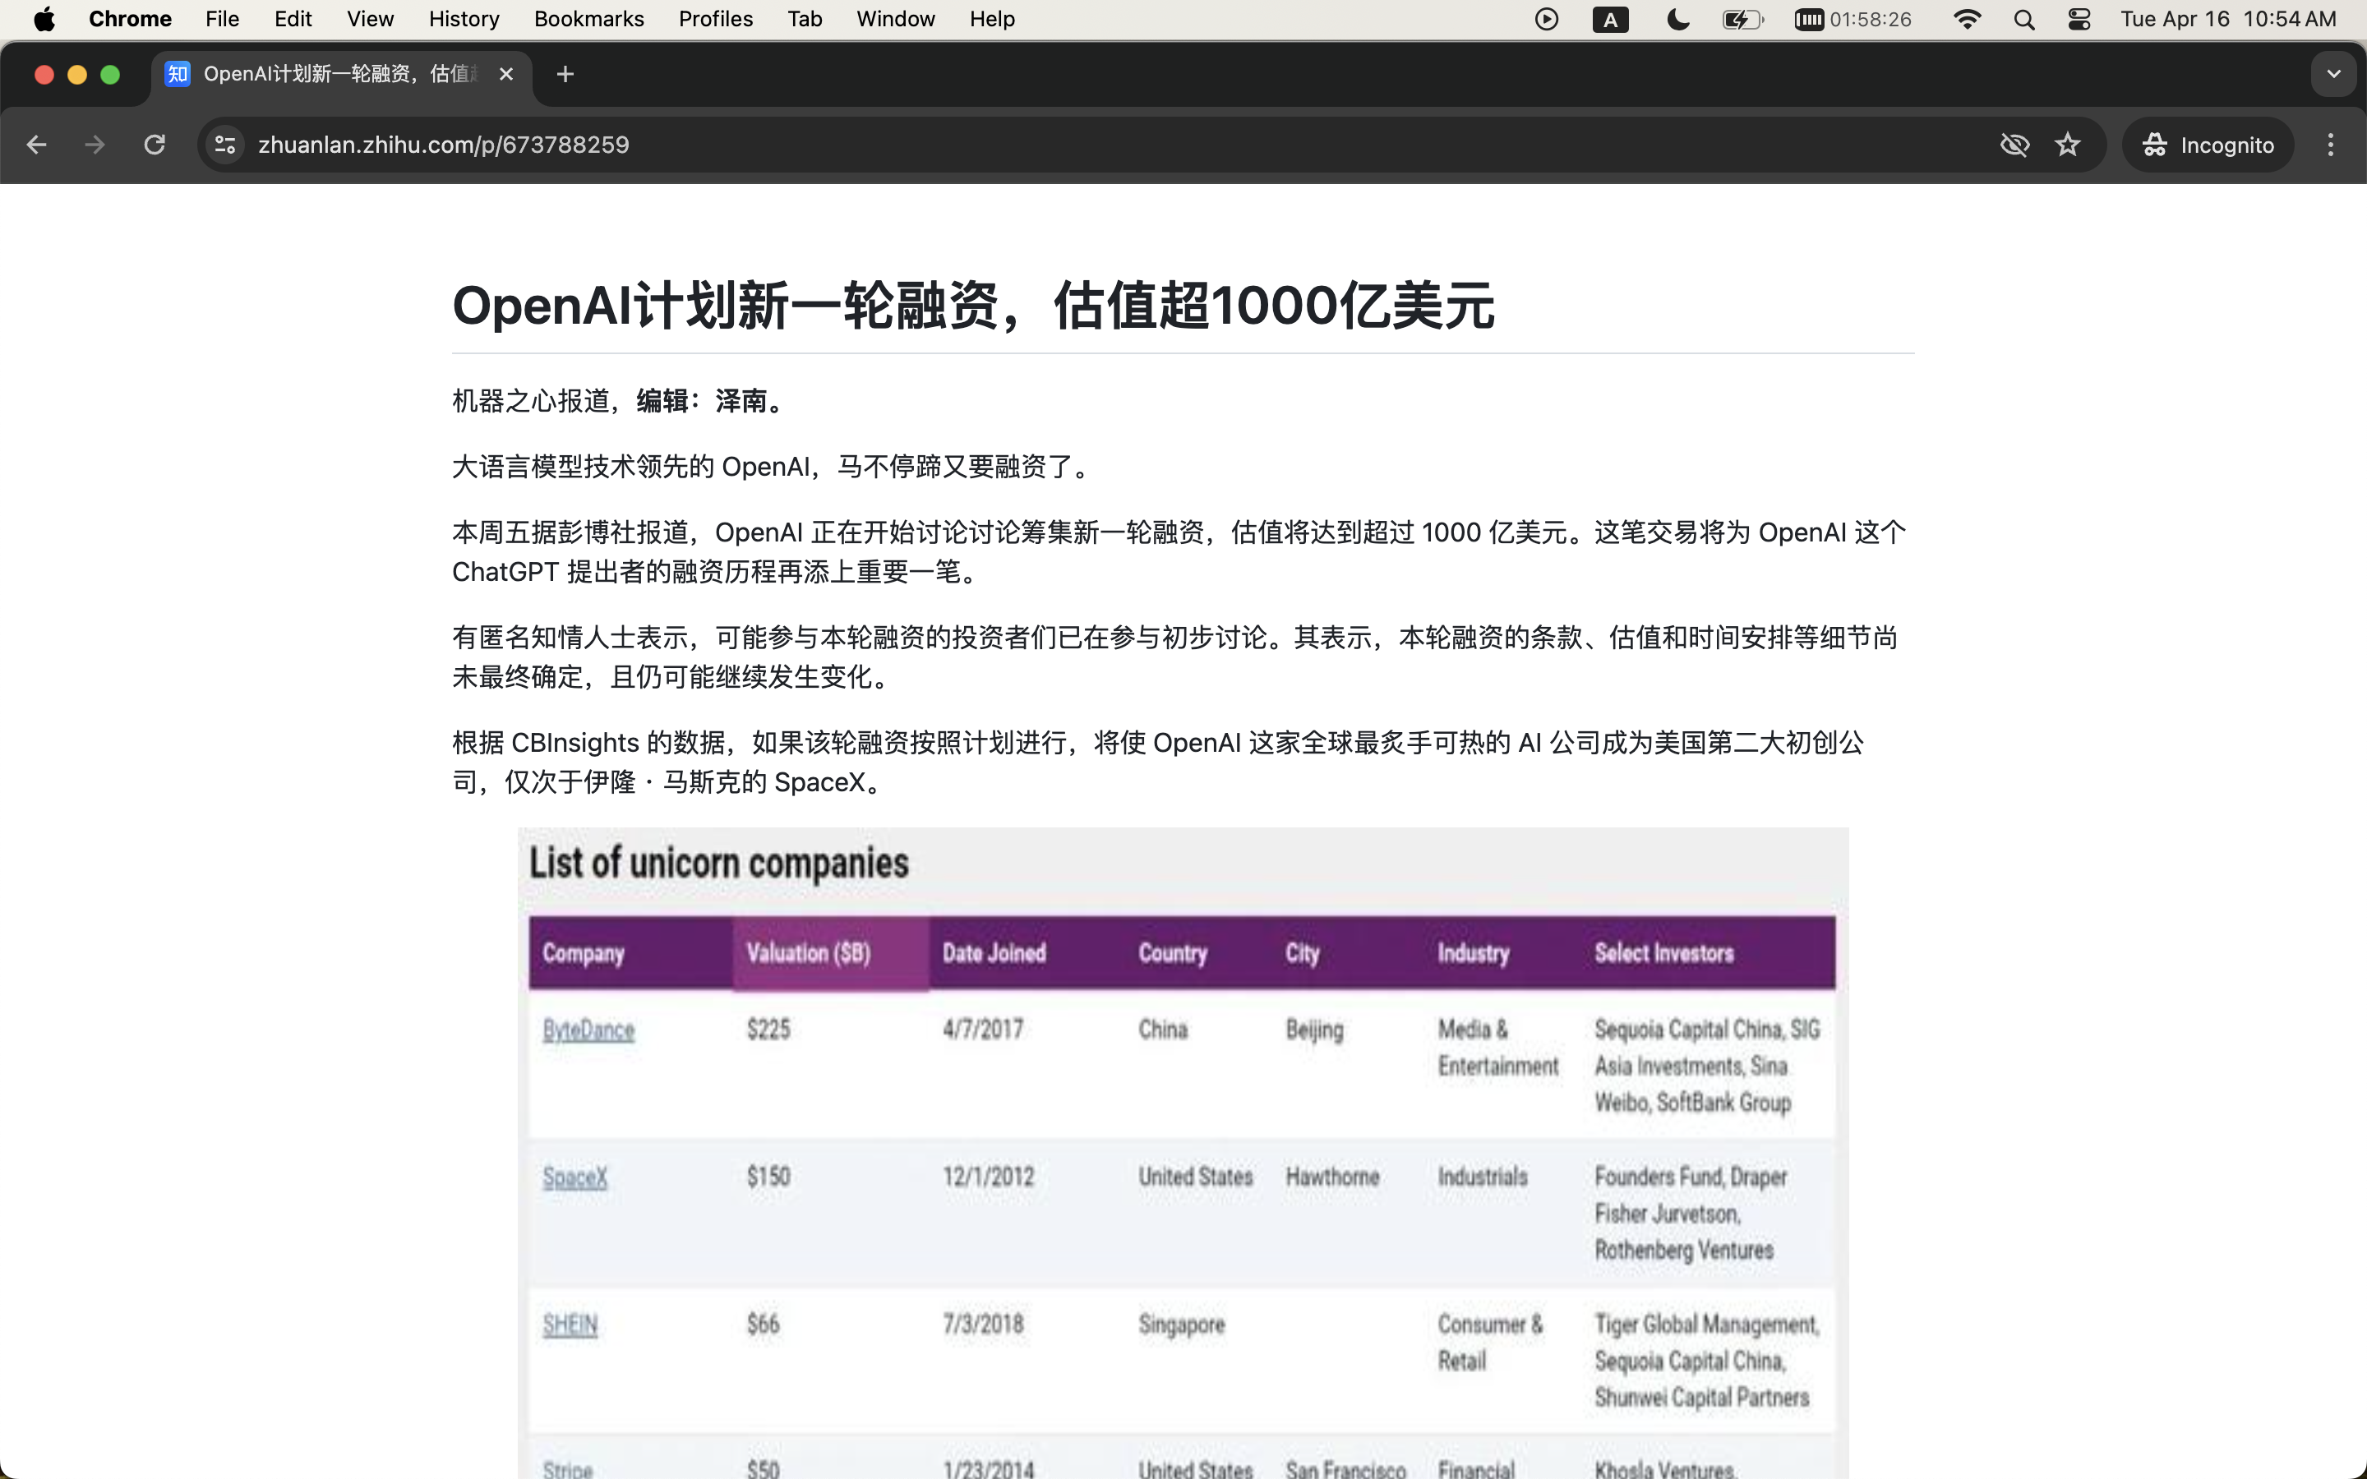The height and width of the screenshot is (1479, 2367).
Task: Click the Industrials industry cell
Action: [1482, 1176]
